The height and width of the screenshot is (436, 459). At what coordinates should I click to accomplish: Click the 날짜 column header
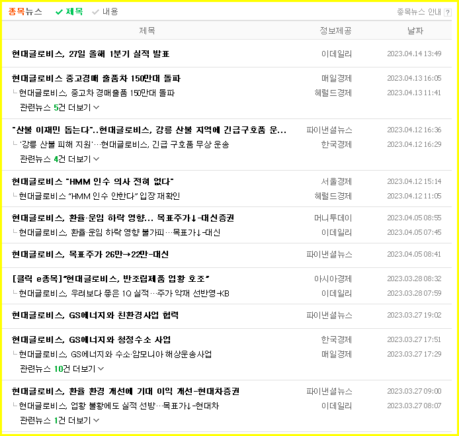(415, 30)
